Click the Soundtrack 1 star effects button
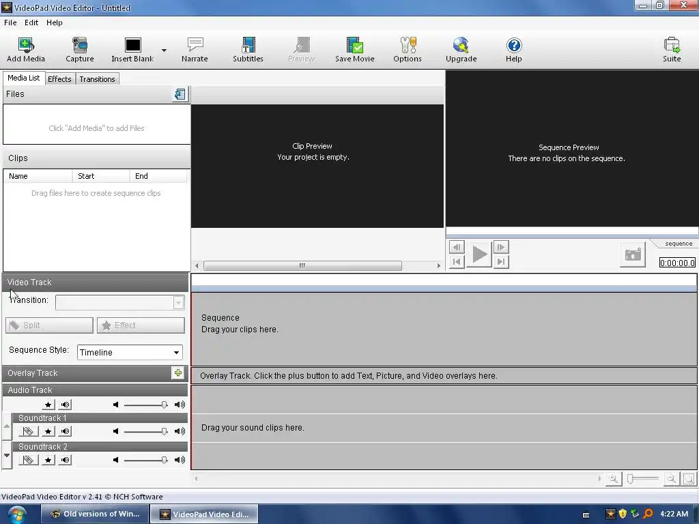699x524 pixels. pyautogui.click(x=48, y=431)
